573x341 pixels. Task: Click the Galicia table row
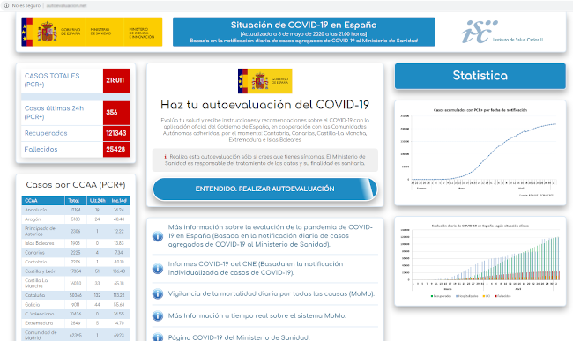click(x=76, y=305)
